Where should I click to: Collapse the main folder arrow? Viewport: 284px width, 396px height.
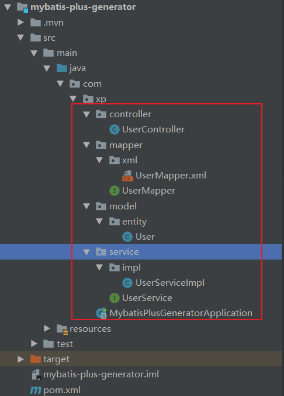[34, 53]
